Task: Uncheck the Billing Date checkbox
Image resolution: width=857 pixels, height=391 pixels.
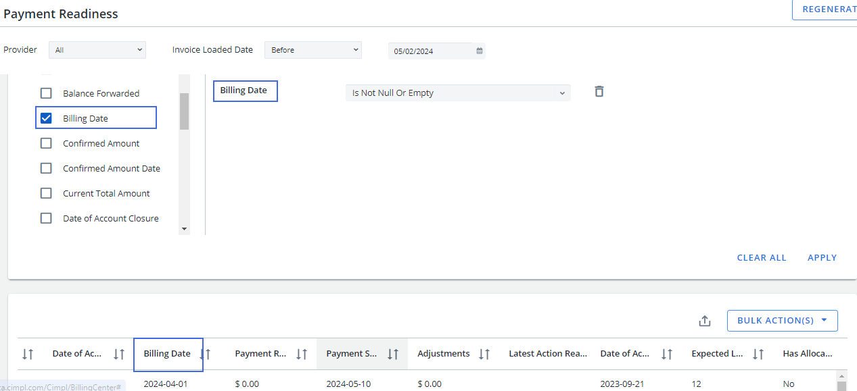Action: click(x=46, y=118)
